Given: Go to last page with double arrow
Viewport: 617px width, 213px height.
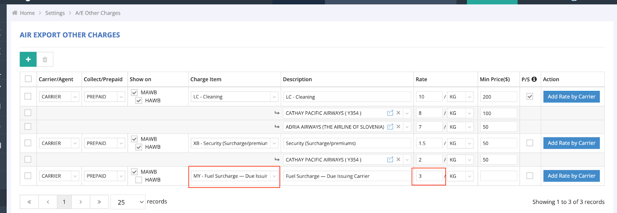Looking at the screenshot, I should point(99,202).
